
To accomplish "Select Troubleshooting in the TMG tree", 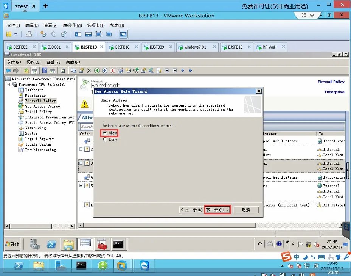I will (40, 150).
